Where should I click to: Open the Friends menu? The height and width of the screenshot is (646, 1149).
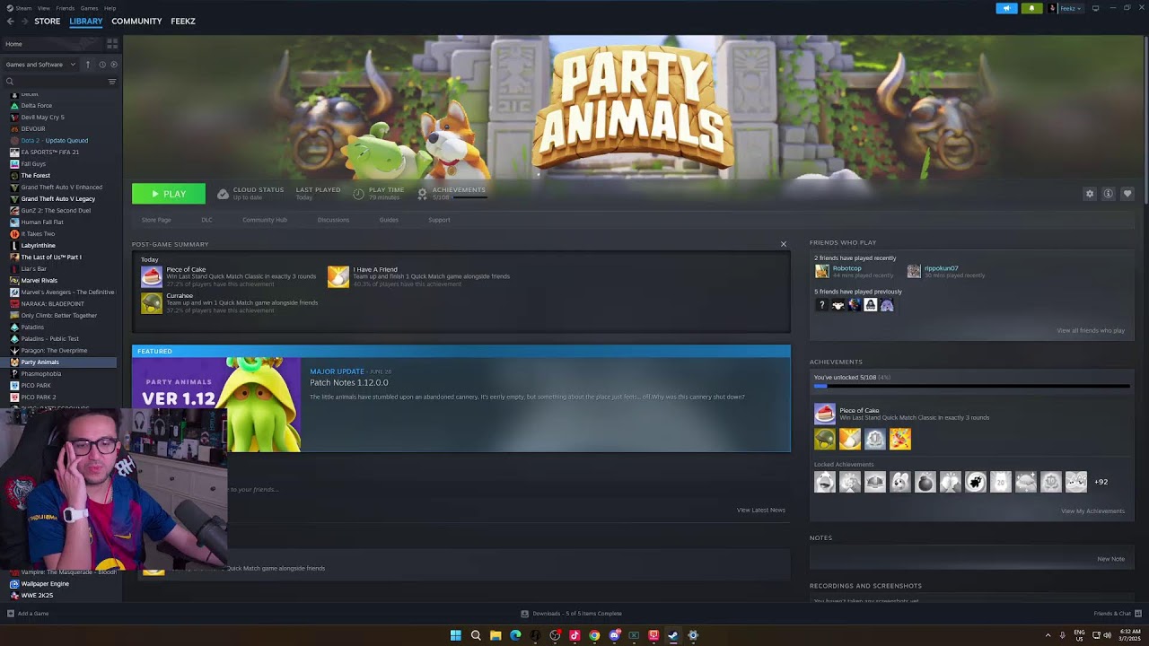66,8
